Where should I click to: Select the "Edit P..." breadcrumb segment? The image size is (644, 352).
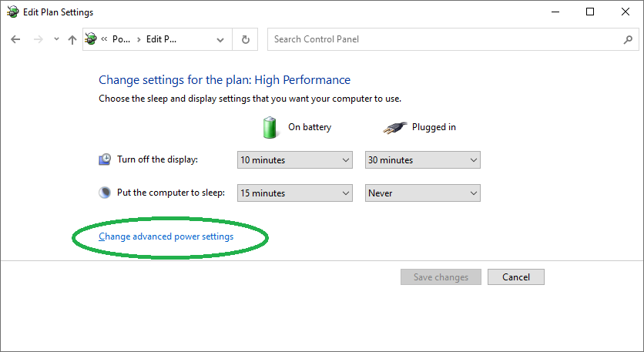(162, 39)
